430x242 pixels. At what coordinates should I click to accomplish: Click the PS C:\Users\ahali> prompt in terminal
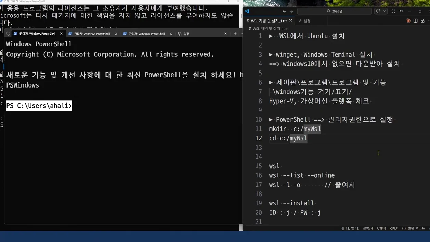[39, 106]
